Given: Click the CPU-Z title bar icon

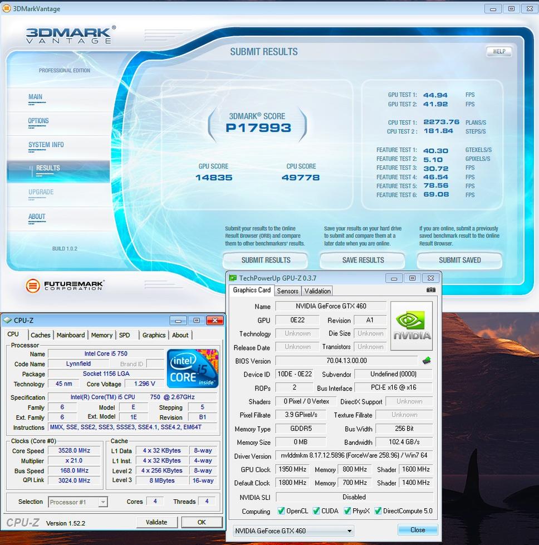Looking at the screenshot, I should [8, 320].
